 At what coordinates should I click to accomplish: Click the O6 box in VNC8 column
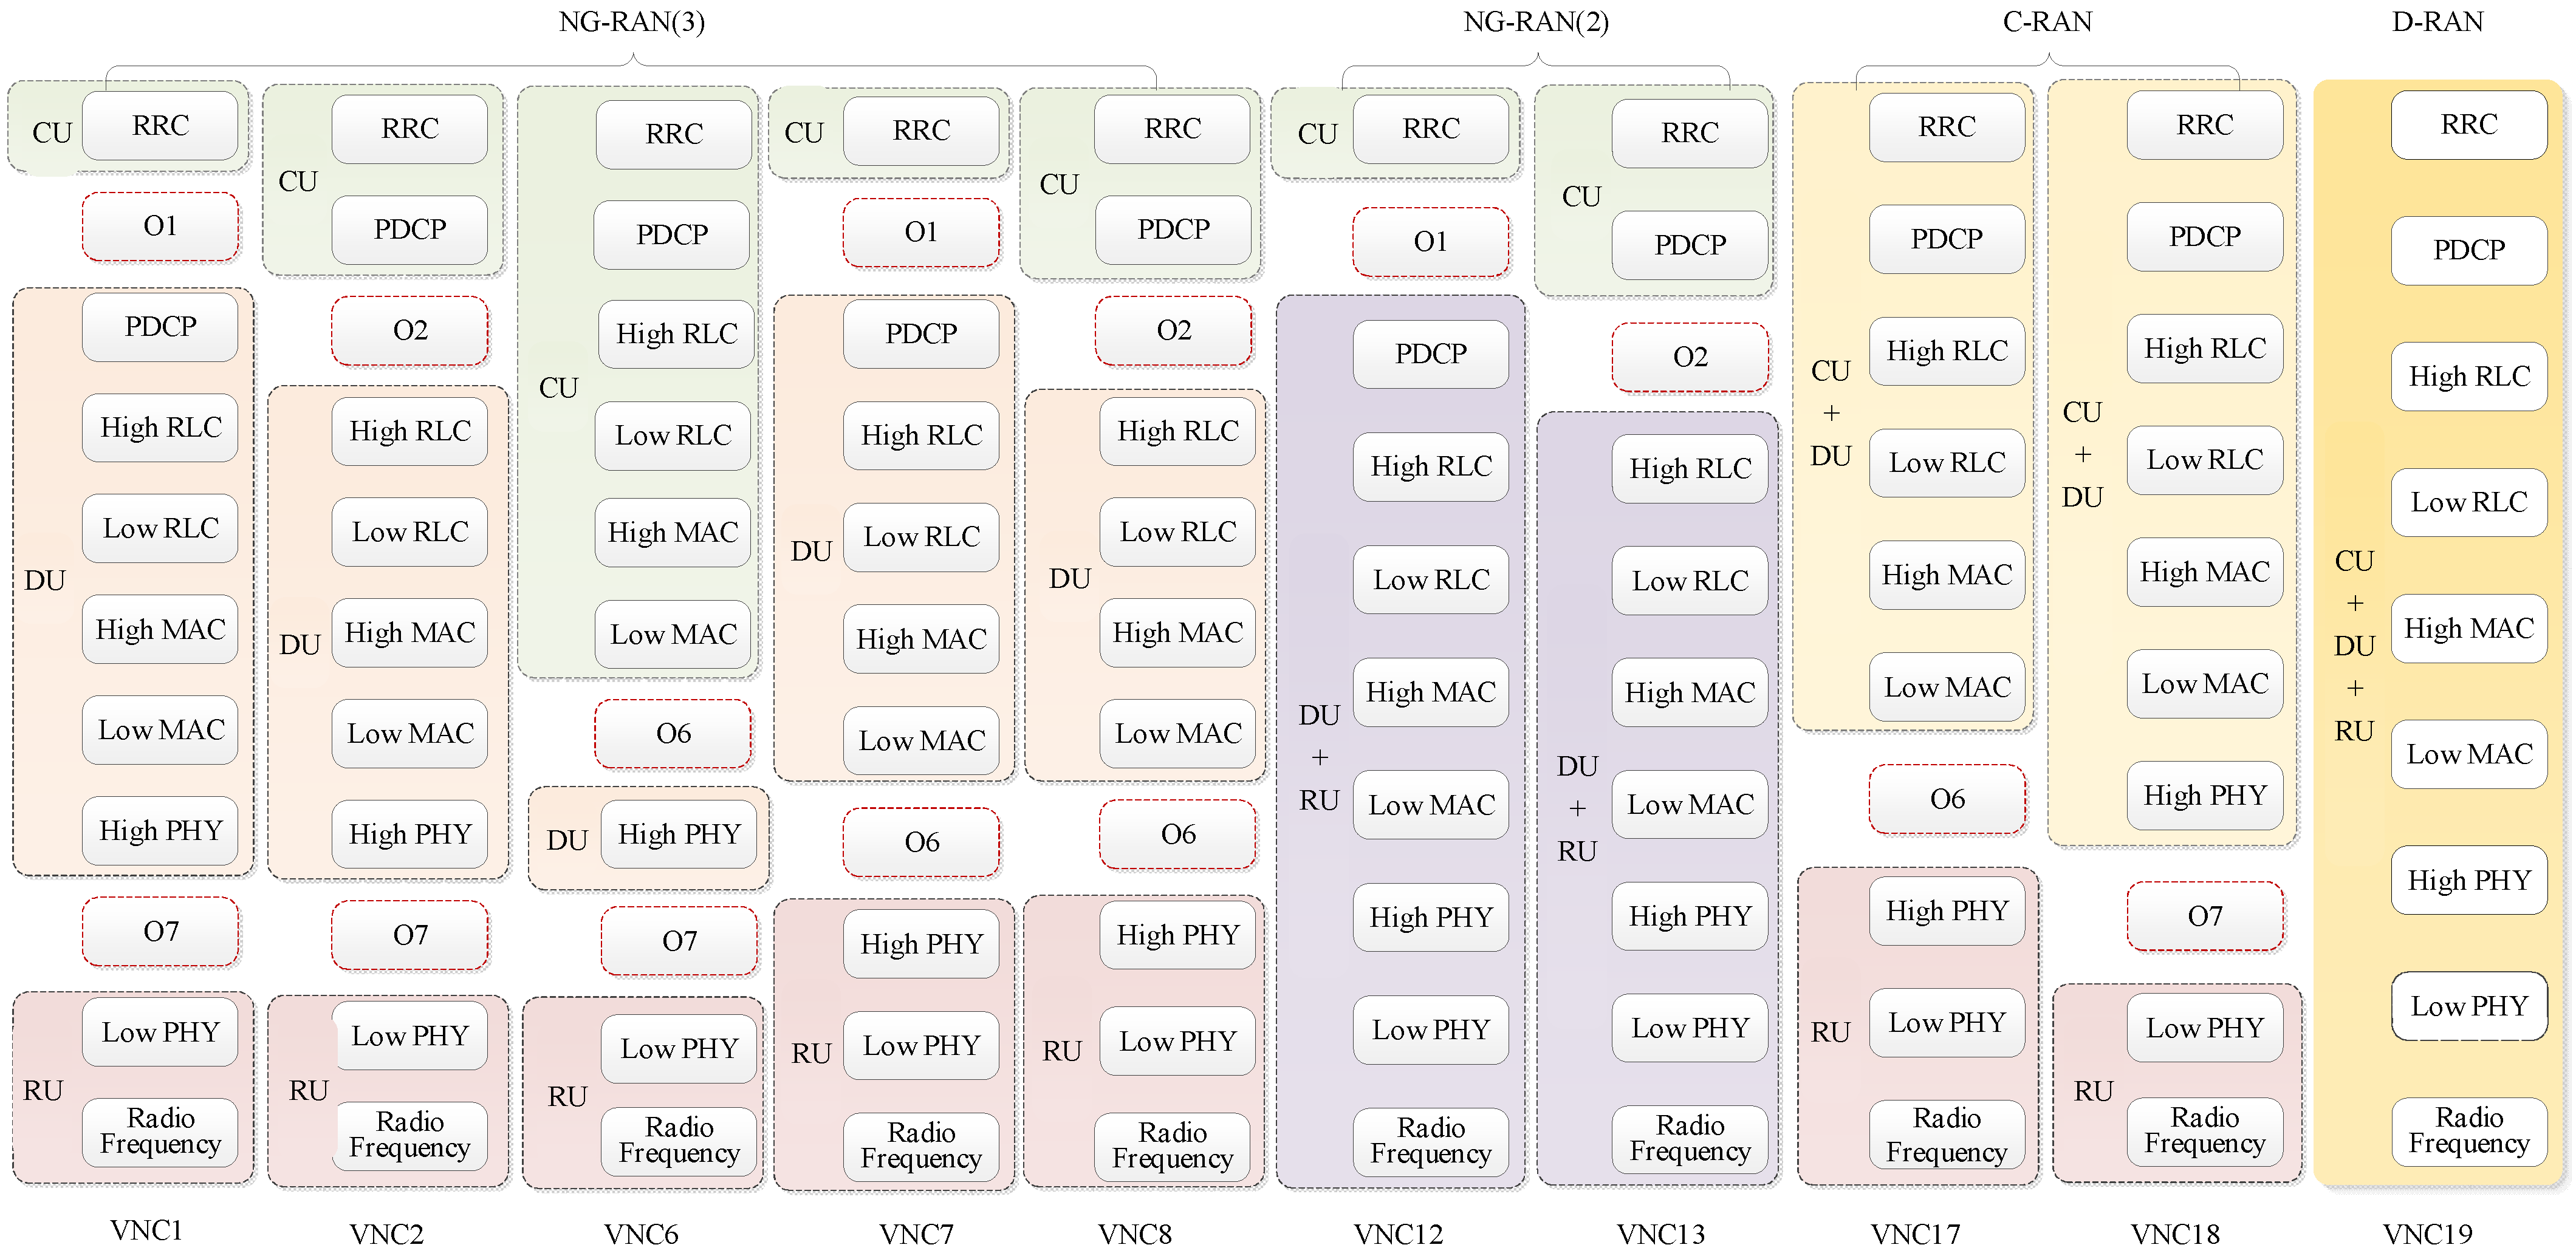(x=1177, y=834)
